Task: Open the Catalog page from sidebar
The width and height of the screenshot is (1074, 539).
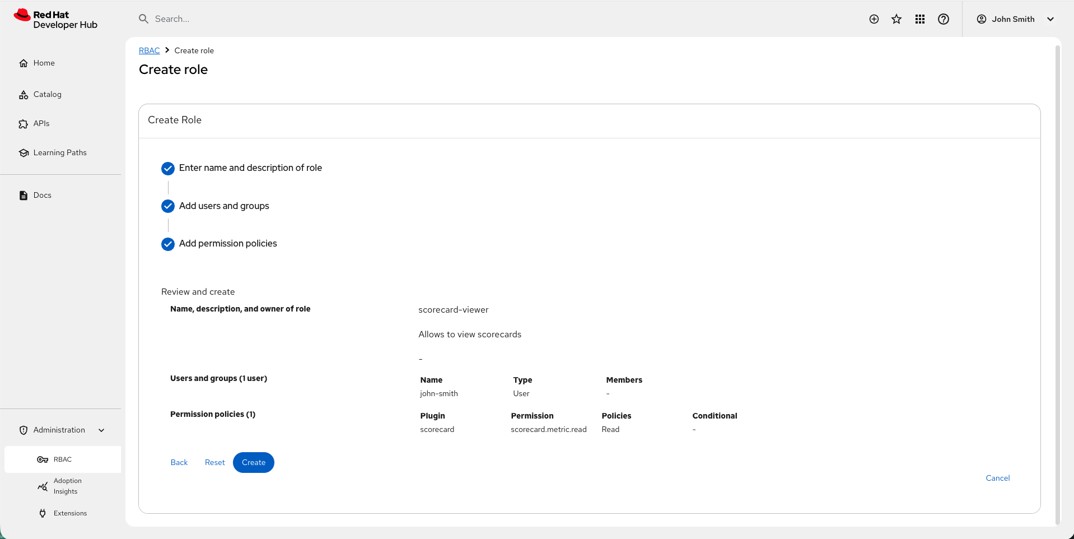Action: (x=23, y=94)
